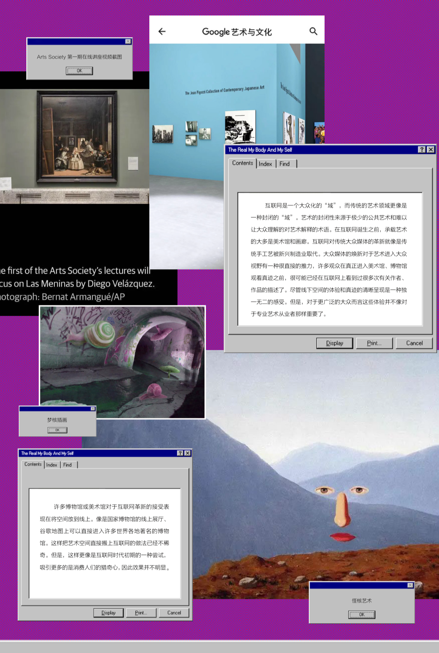Switch to Find tab in upper-right dialog
The image size is (439, 653).
pyautogui.click(x=284, y=164)
